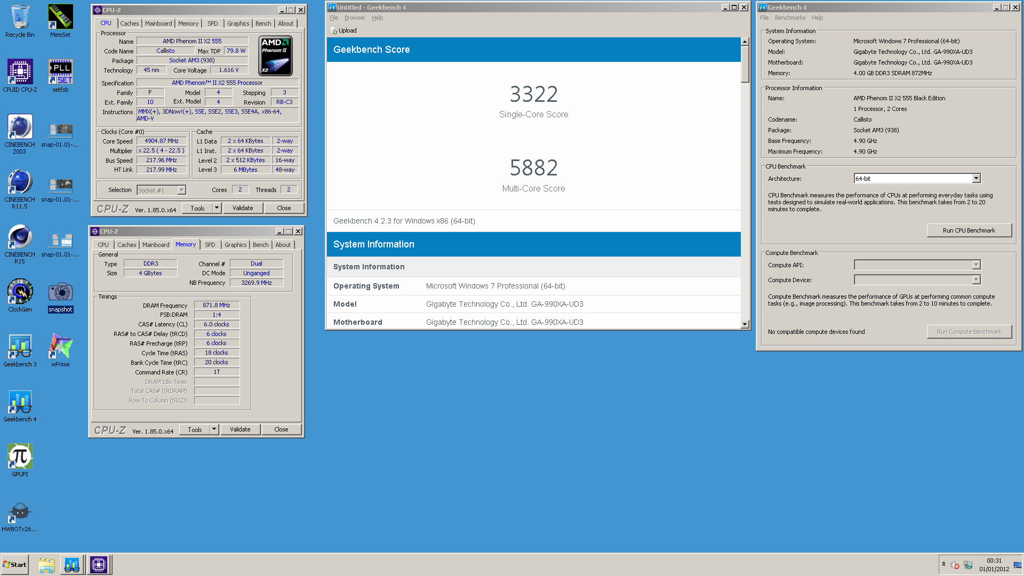1024x576 pixels.
Task: Open the Windows Start menu
Action: (x=14, y=565)
